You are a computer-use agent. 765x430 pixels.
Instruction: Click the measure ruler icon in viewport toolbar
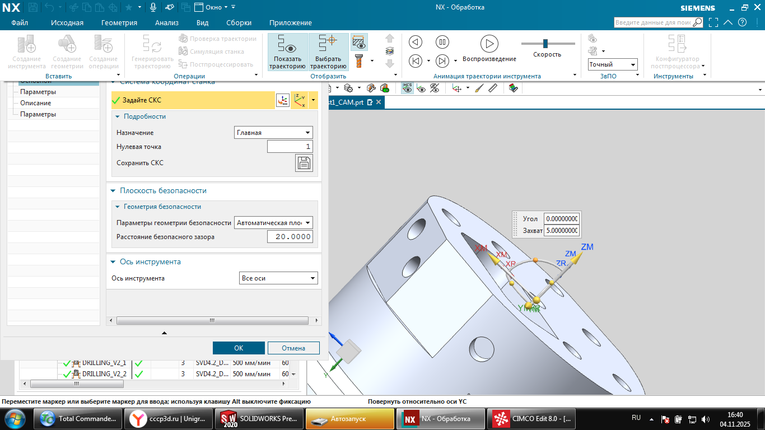pyautogui.click(x=493, y=88)
